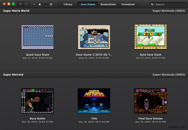Screen dimensions: 188x130
Task: Click the Dec 19, 2015, 10:04:37 PM date
Action: pos(38,122)
